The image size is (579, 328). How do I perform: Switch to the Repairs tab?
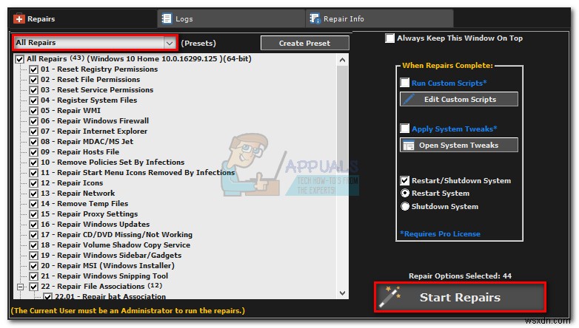(x=83, y=18)
